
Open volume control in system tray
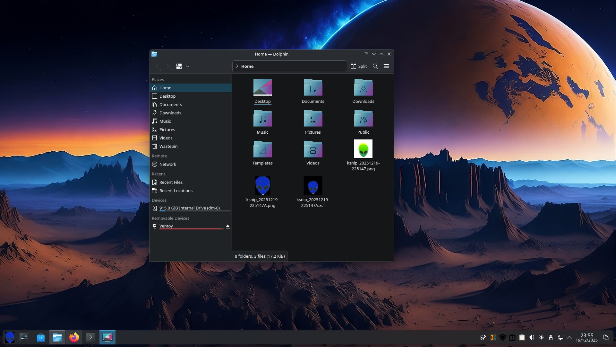pos(532,337)
